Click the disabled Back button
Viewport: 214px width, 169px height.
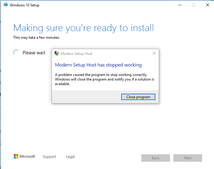pos(156,158)
